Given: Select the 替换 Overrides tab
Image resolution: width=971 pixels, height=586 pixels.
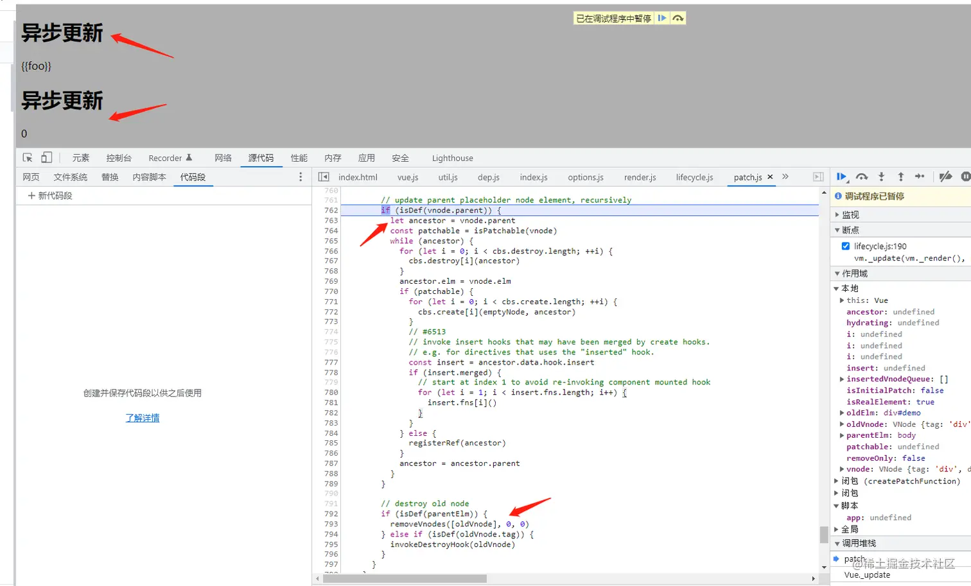Looking at the screenshot, I should click(x=110, y=177).
